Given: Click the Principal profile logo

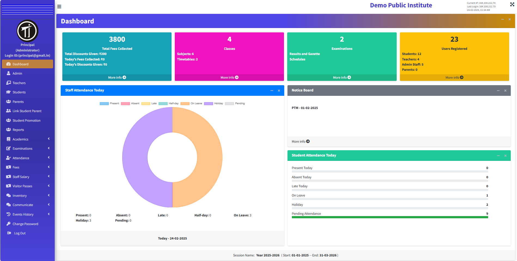Looking at the screenshot, I should [x=27, y=31].
